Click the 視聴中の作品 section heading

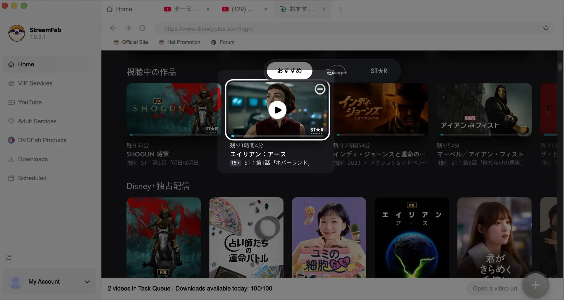tap(151, 72)
